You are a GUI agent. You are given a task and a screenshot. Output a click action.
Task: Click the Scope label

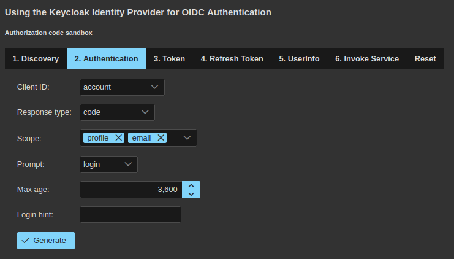tap(29, 139)
